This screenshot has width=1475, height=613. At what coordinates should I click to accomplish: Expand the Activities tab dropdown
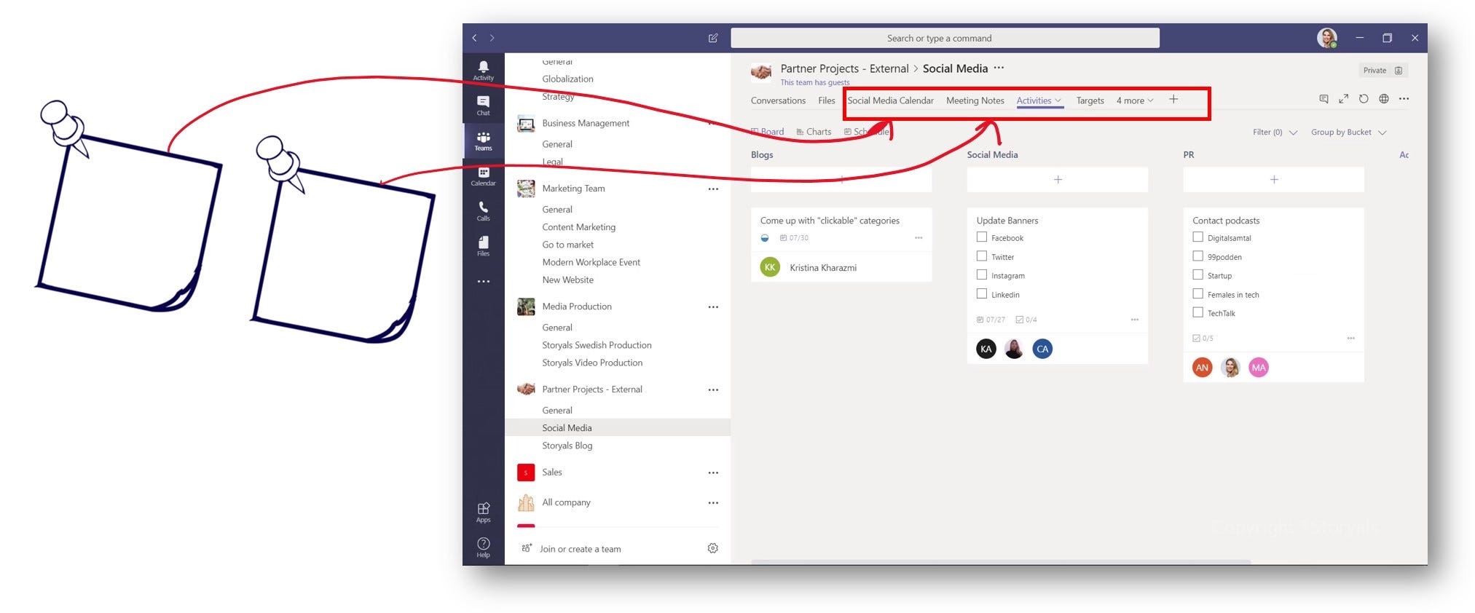[x=1058, y=100]
